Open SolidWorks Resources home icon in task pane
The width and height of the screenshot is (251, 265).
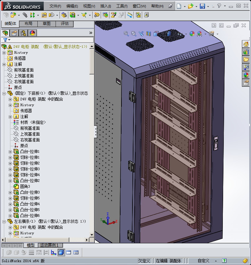(246, 44)
